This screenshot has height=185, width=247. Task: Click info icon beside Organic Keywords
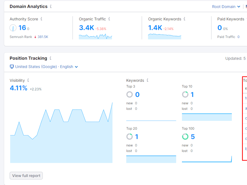coord(184,19)
